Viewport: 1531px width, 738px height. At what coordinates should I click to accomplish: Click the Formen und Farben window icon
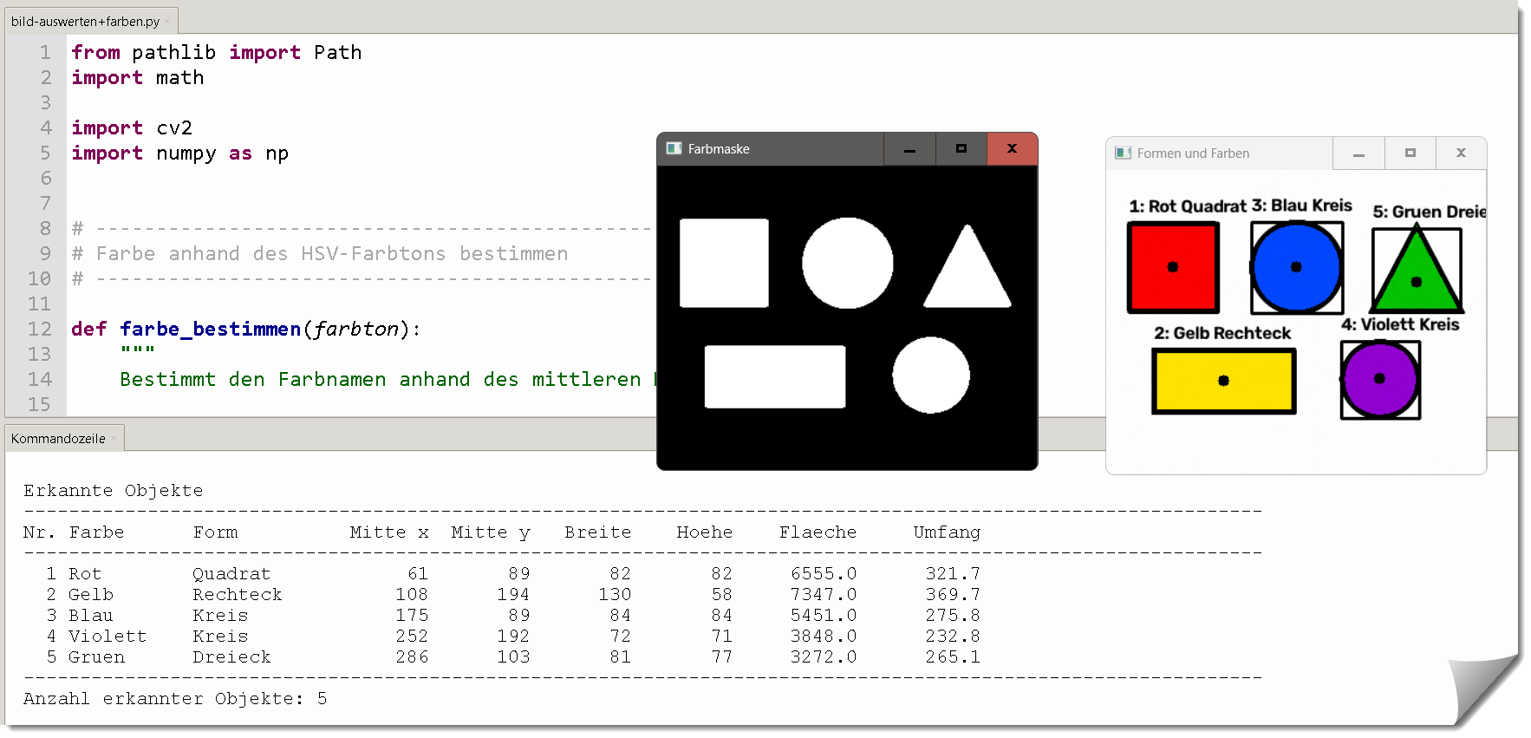coord(1123,153)
